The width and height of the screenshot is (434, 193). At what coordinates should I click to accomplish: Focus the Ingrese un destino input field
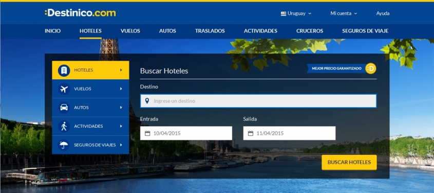258,101
